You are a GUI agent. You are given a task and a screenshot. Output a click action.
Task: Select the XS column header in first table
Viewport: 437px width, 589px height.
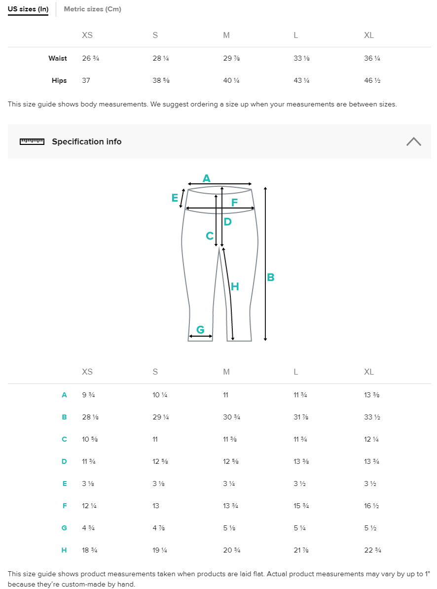(86, 35)
